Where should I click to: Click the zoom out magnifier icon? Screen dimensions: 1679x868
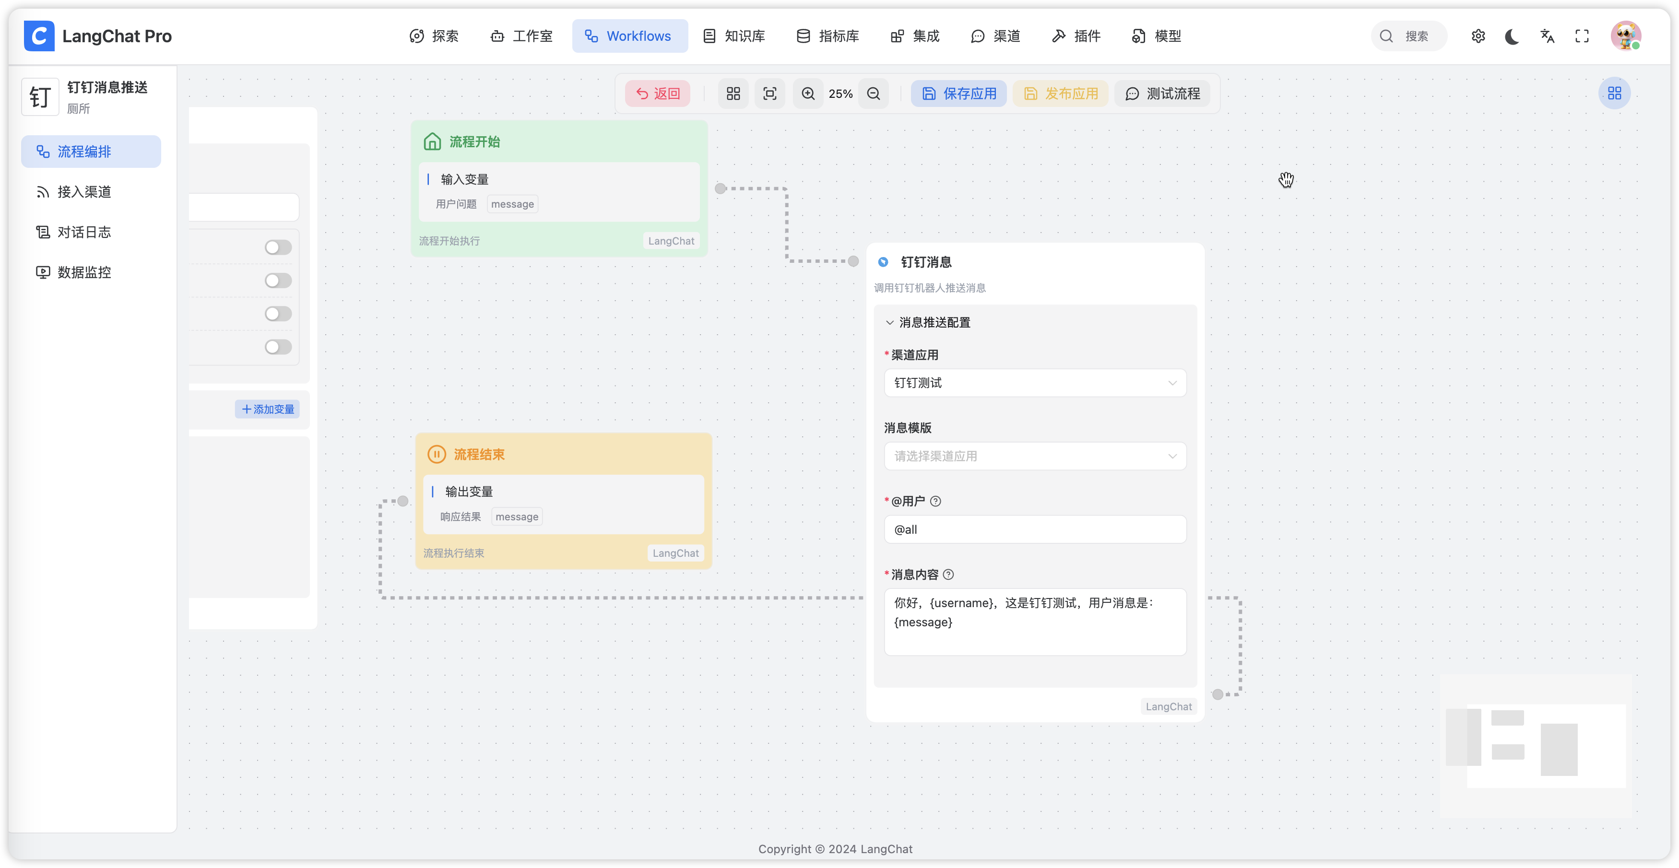pyautogui.click(x=874, y=94)
